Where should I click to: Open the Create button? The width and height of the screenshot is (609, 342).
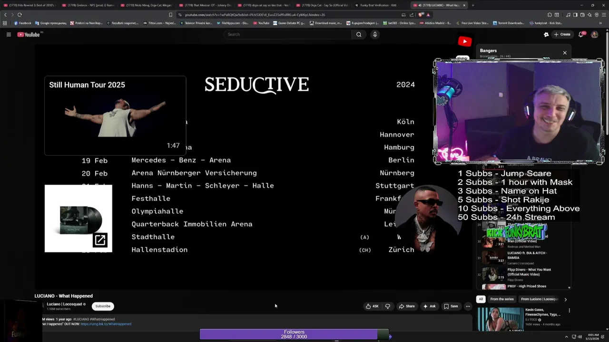click(562, 34)
